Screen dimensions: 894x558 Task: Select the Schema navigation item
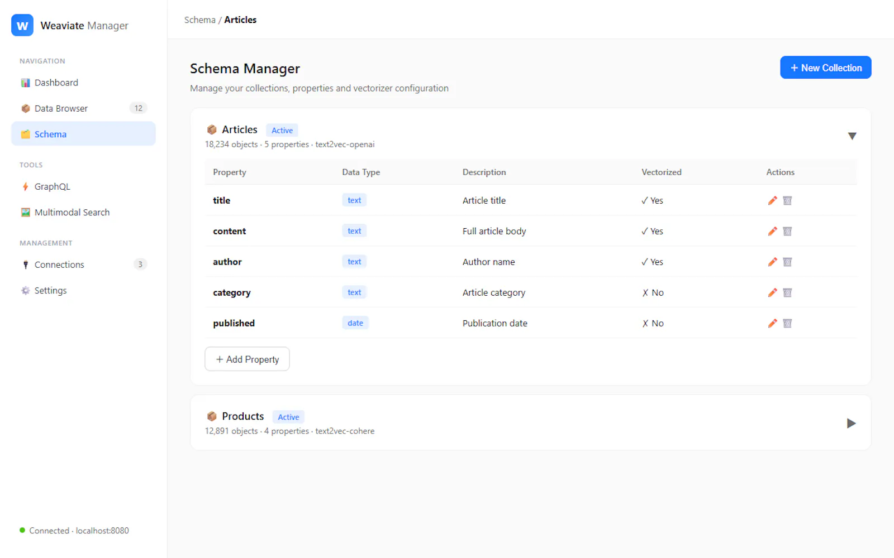click(83, 134)
